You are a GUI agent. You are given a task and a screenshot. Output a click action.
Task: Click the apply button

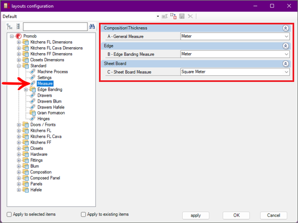click(196, 215)
